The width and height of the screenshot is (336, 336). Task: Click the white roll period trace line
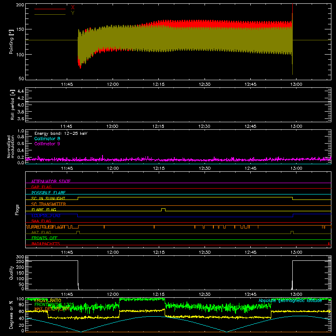pyautogui.click(x=178, y=102)
